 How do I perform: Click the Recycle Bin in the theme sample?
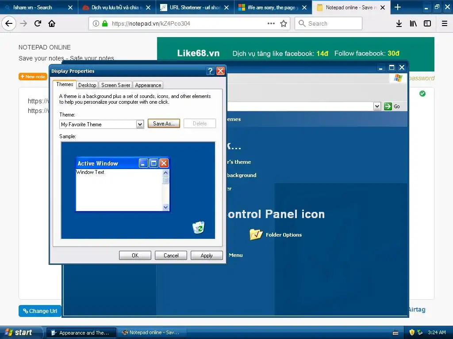pyautogui.click(x=199, y=227)
